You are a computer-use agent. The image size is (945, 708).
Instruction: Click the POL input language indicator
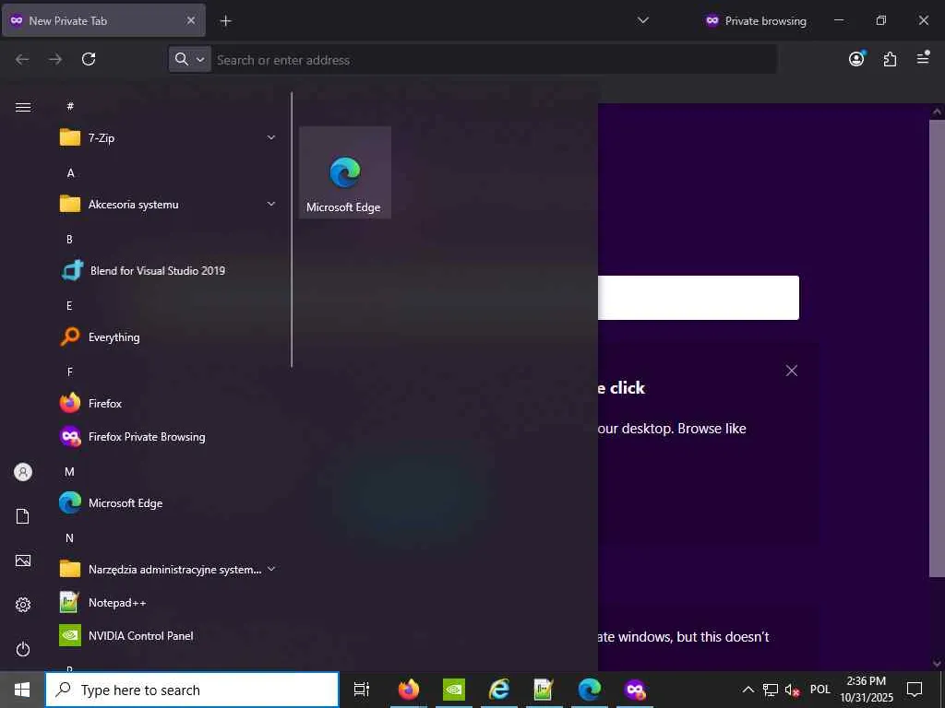[820, 690]
